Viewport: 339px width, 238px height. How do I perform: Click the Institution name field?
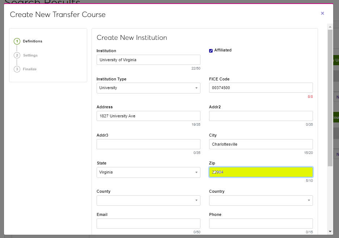(x=148, y=60)
